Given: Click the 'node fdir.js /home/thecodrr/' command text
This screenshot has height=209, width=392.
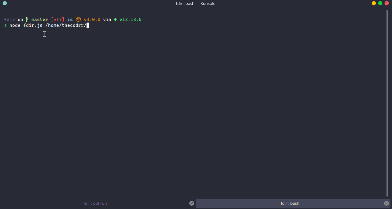Looking at the screenshot, I should click(x=48, y=25).
